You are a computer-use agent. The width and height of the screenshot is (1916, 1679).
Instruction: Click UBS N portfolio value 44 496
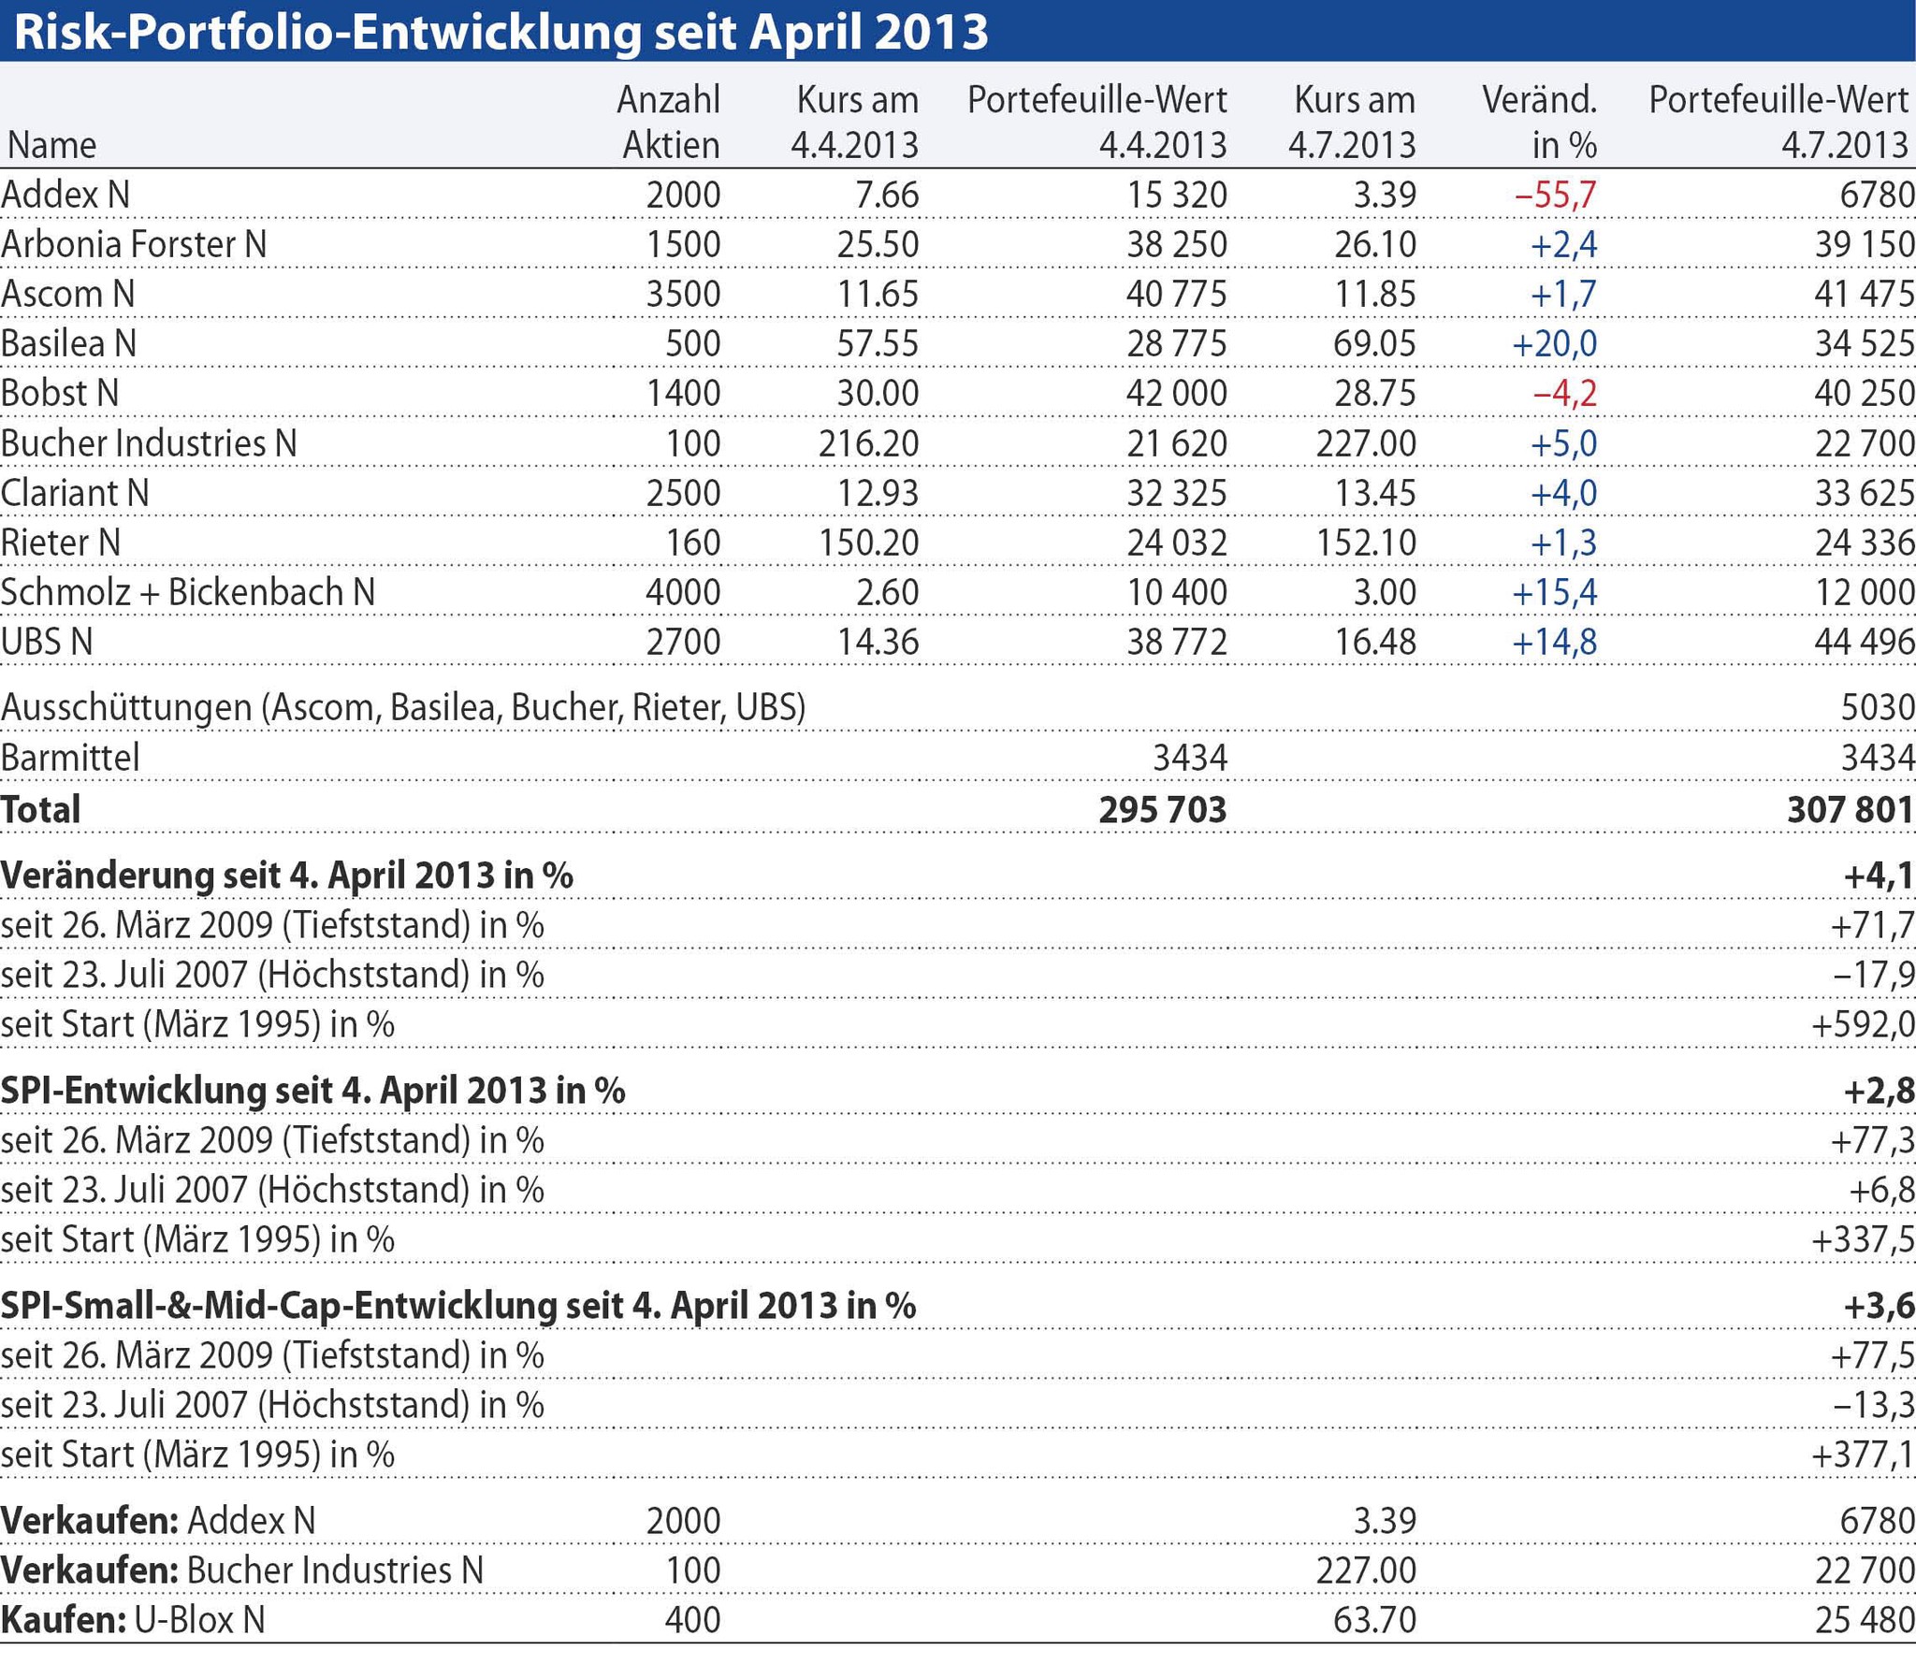click(x=1864, y=642)
